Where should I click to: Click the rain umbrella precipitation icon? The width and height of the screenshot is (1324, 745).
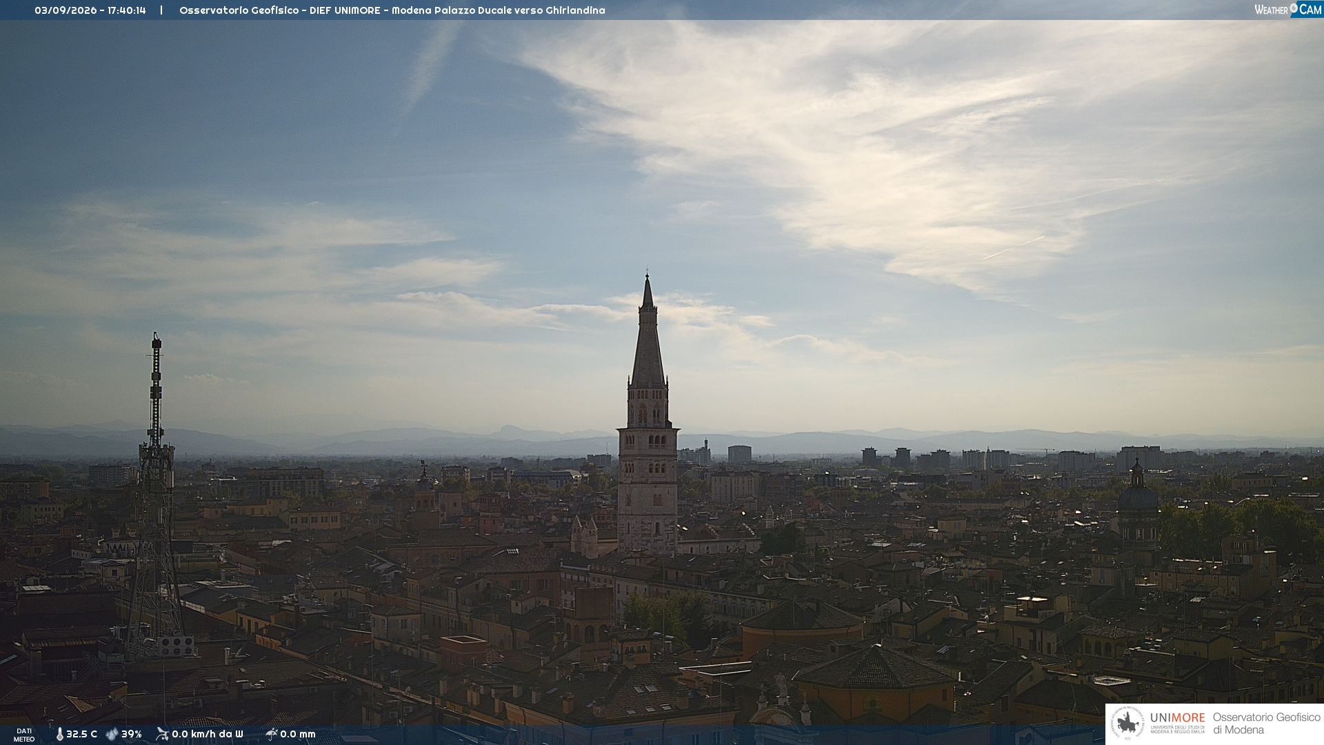[271, 734]
